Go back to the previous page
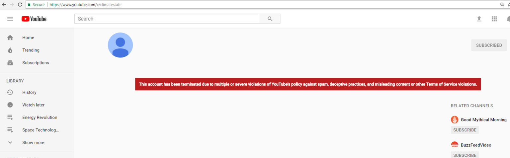Image resolution: width=510 pixels, height=158 pixels. click(x=4, y=5)
